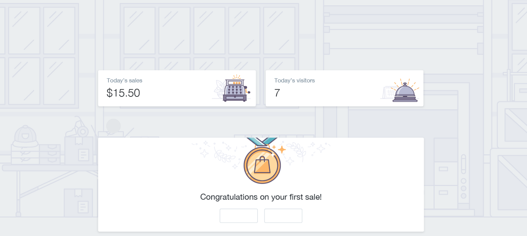Click the hard hat illustration on the shelf
This screenshot has height=236, width=527.
(25, 136)
